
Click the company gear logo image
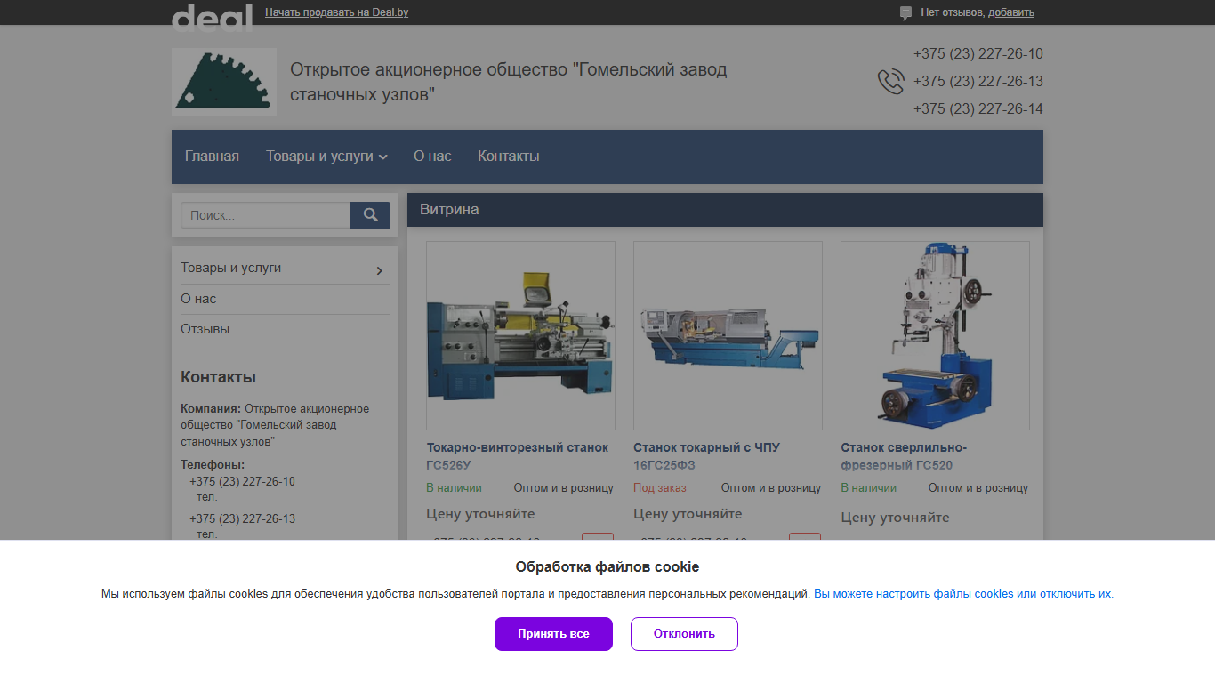[224, 82]
